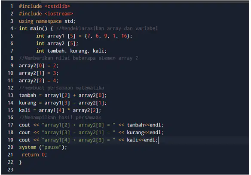This screenshot has height=175, width=251.
Task: Click 'int array2 [5];' declaration
Action: point(57,43)
